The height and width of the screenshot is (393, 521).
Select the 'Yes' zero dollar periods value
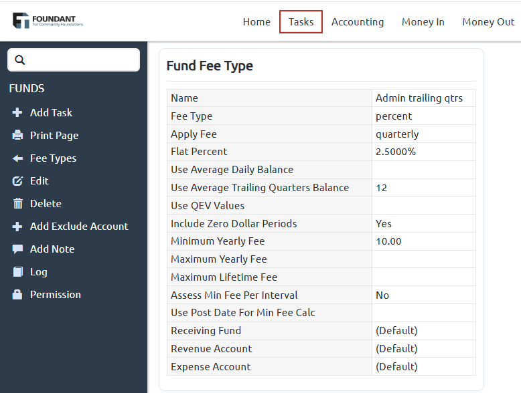(x=384, y=224)
